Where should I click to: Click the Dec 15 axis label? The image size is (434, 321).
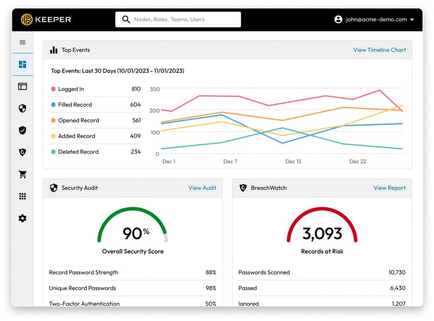tap(293, 162)
